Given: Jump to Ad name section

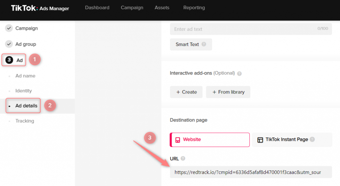Looking at the screenshot, I should (x=25, y=76).
